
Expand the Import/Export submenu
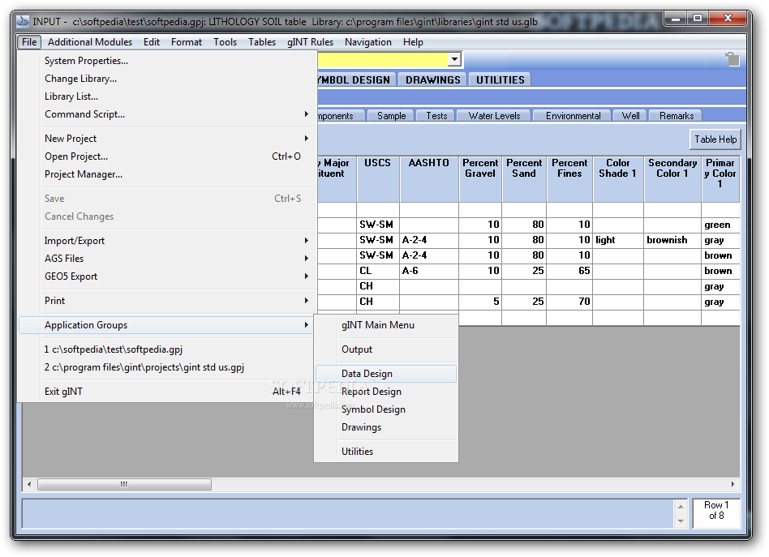[306, 241]
